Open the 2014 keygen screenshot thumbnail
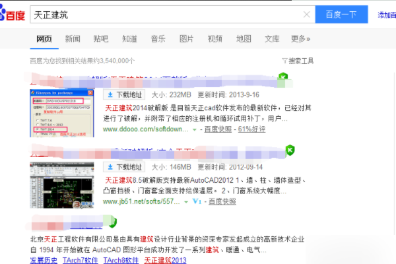Screen dimensions: 396x264 point(62,113)
